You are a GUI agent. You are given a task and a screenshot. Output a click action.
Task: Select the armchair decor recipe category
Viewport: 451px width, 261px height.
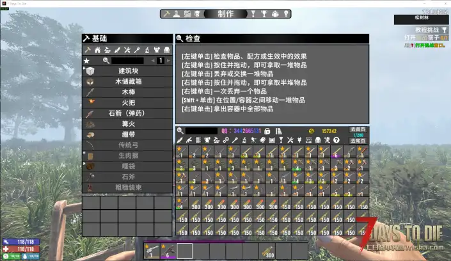(x=167, y=50)
